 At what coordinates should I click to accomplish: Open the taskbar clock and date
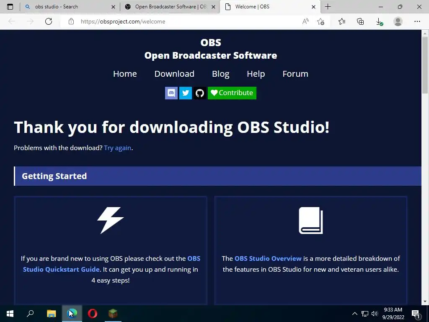[393, 314]
